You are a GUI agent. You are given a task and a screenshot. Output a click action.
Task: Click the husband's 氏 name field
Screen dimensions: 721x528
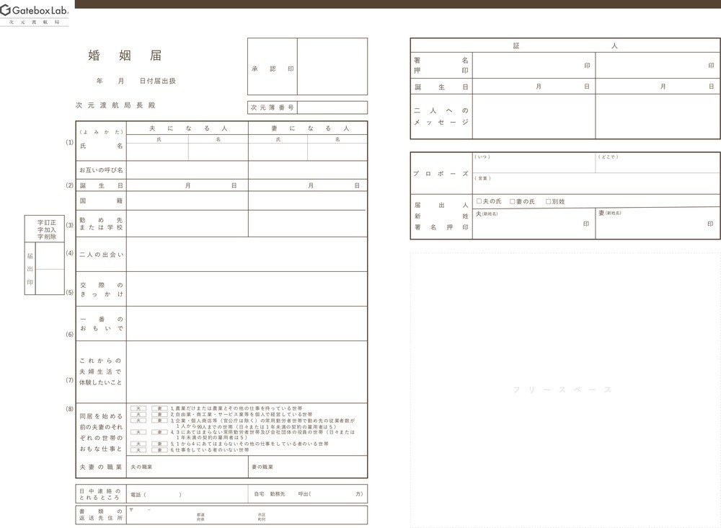[158, 151]
